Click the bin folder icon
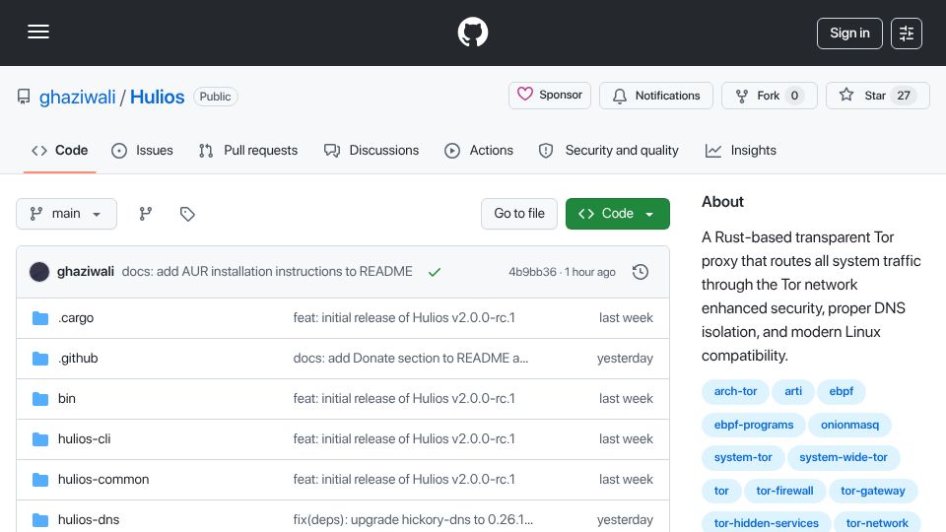 point(40,399)
